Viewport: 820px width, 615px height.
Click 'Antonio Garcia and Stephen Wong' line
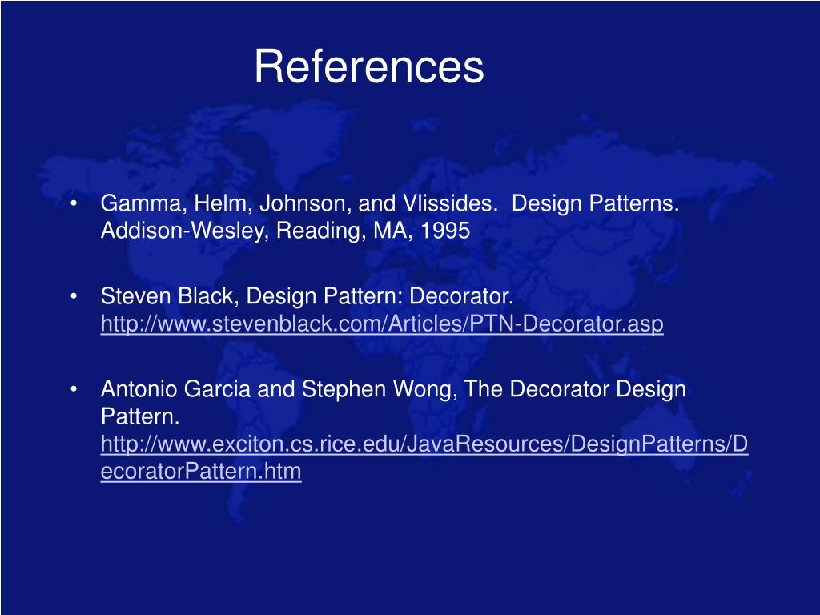[393, 390]
